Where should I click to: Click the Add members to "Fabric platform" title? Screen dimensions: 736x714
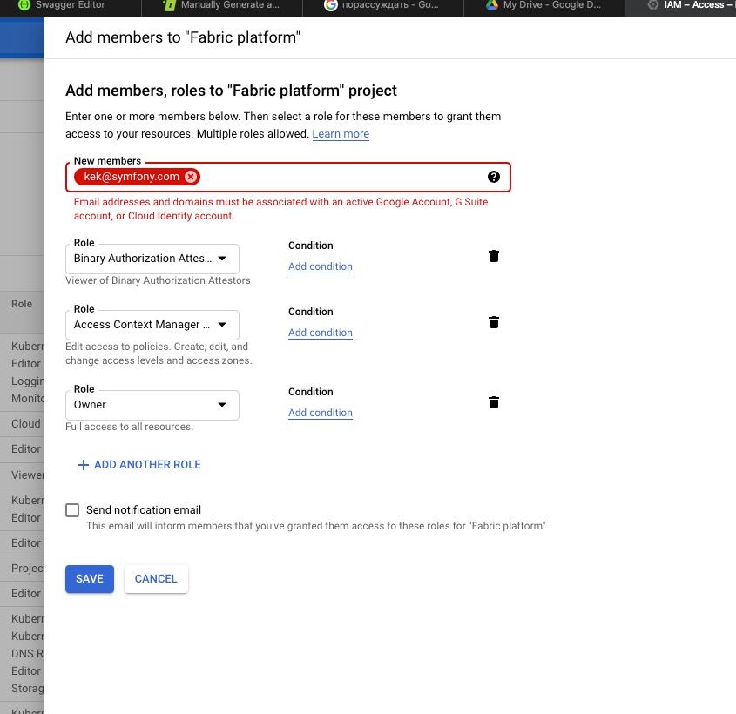pos(183,37)
